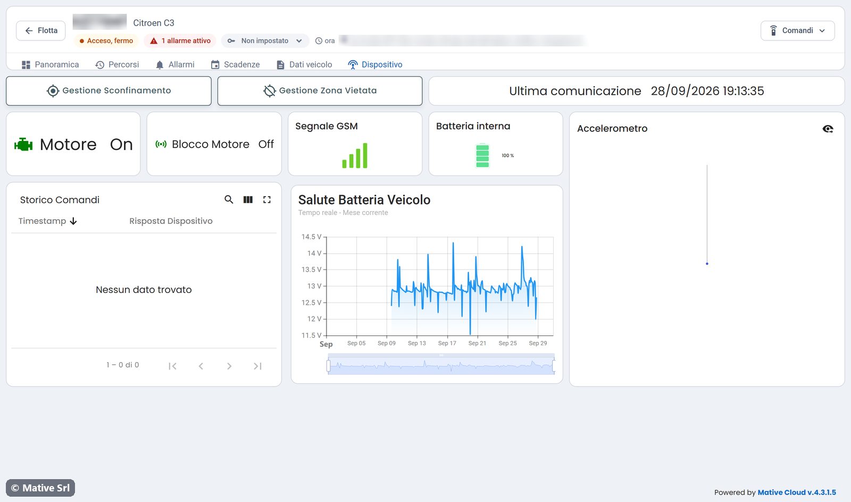
Task: Click the Gestione Sconfinamento button
Action: tap(109, 91)
